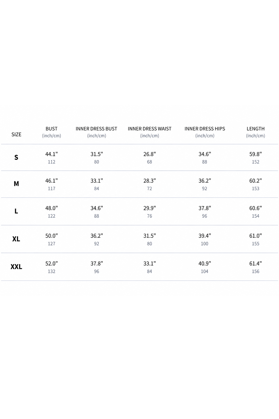Click the INNER DRESS WAIST header
The height and width of the screenshot is (419, 279).
point(150,129)
